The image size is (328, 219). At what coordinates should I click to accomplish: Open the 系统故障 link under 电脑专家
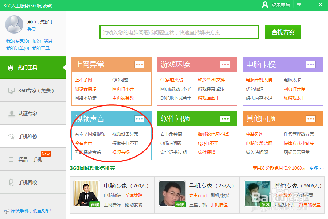(x=134, y=196)
